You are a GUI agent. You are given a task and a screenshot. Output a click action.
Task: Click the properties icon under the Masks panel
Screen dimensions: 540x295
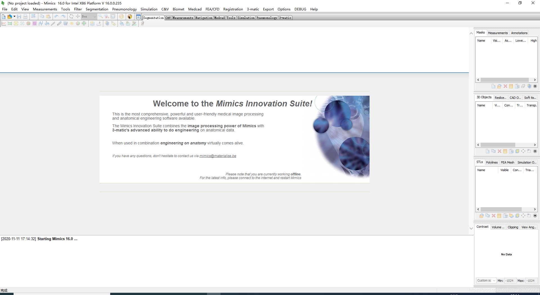tap(511, 86)
